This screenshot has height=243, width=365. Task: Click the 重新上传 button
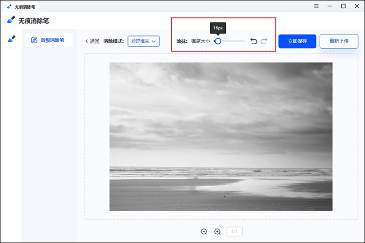pyautogui.click(x=339, y=41)
